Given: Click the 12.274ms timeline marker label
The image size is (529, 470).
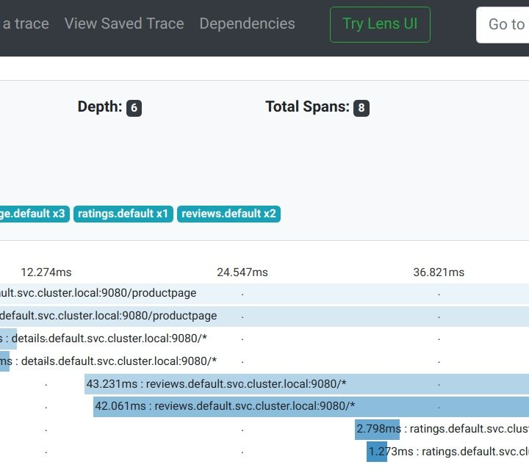Looking at the screenshot, I should 46,272.
